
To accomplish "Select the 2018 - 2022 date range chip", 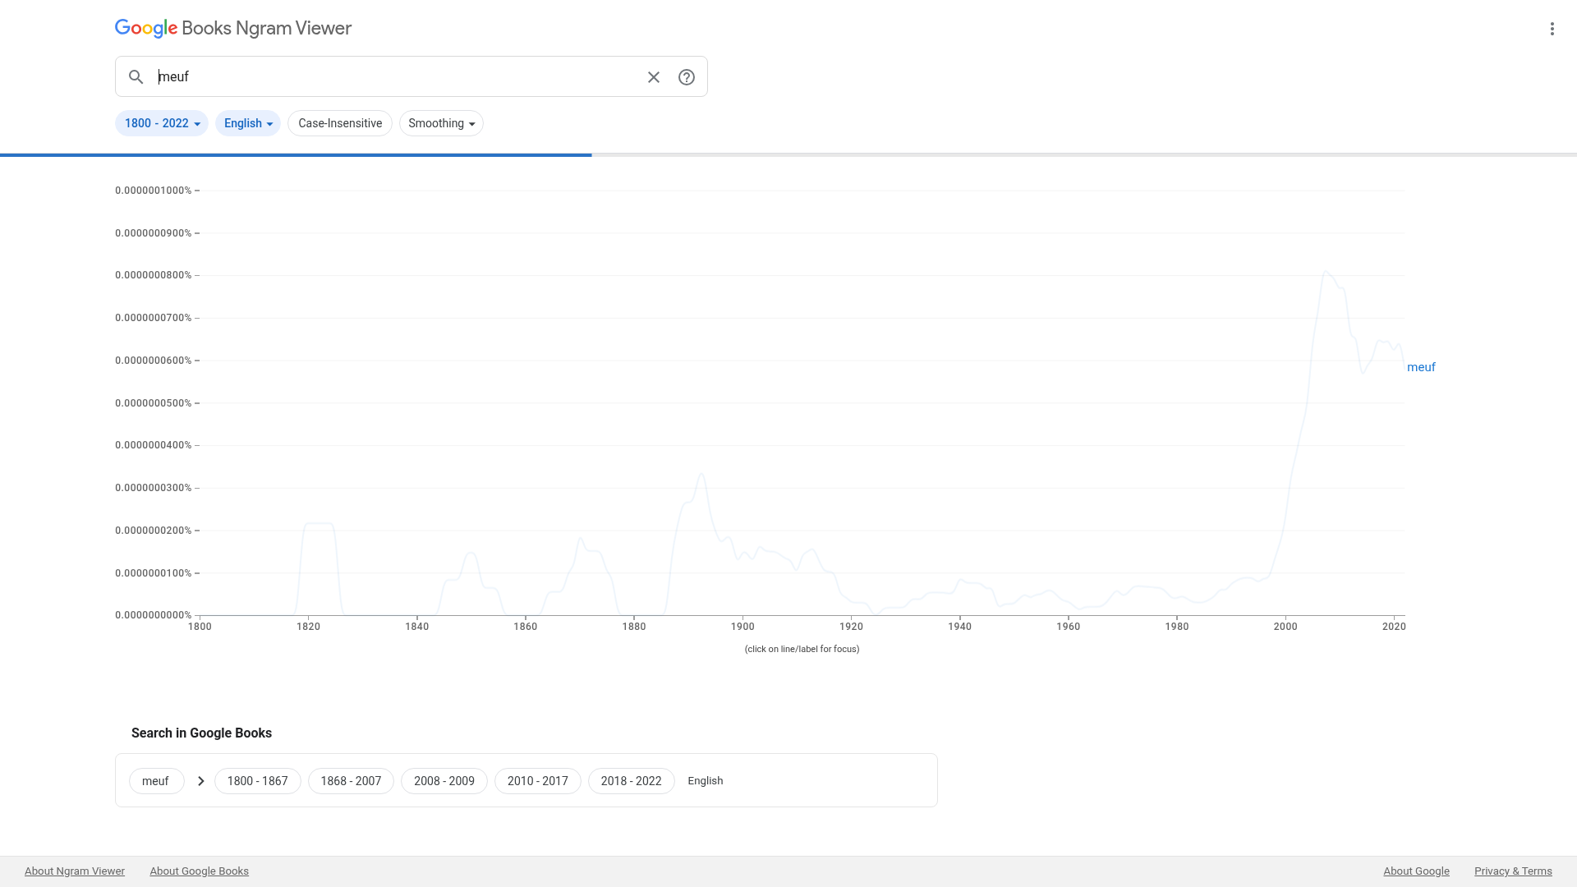I will [x=631, y=781].
